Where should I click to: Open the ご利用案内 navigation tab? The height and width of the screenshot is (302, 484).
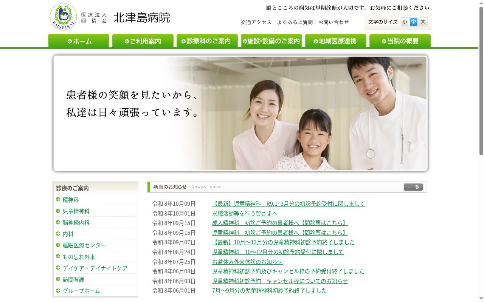(143, 41)
